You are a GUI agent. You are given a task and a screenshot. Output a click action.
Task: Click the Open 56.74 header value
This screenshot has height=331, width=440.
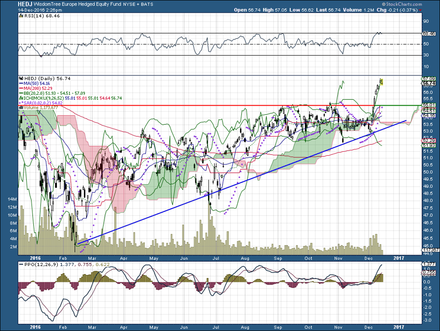[247, 10]
